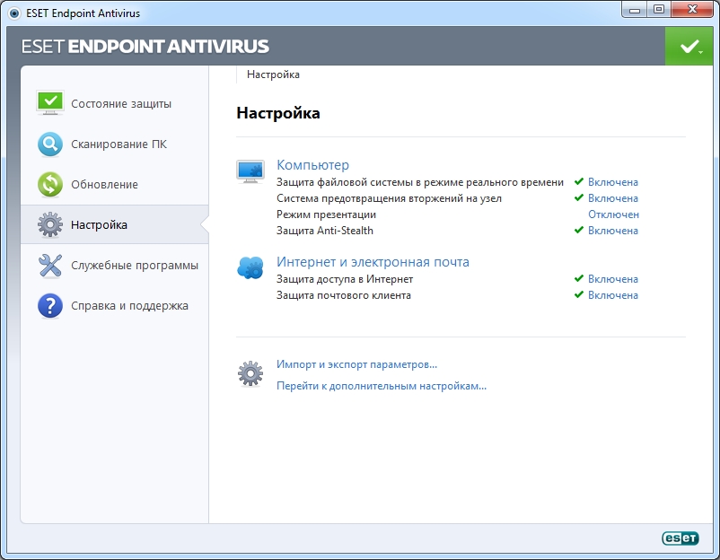
Task: Click the gear icon beside import/export link
Action: pyautogui.click(x=250, y=374)
